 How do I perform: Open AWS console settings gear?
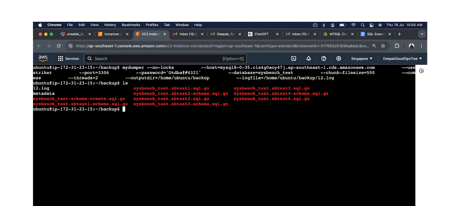coord(339,59)
